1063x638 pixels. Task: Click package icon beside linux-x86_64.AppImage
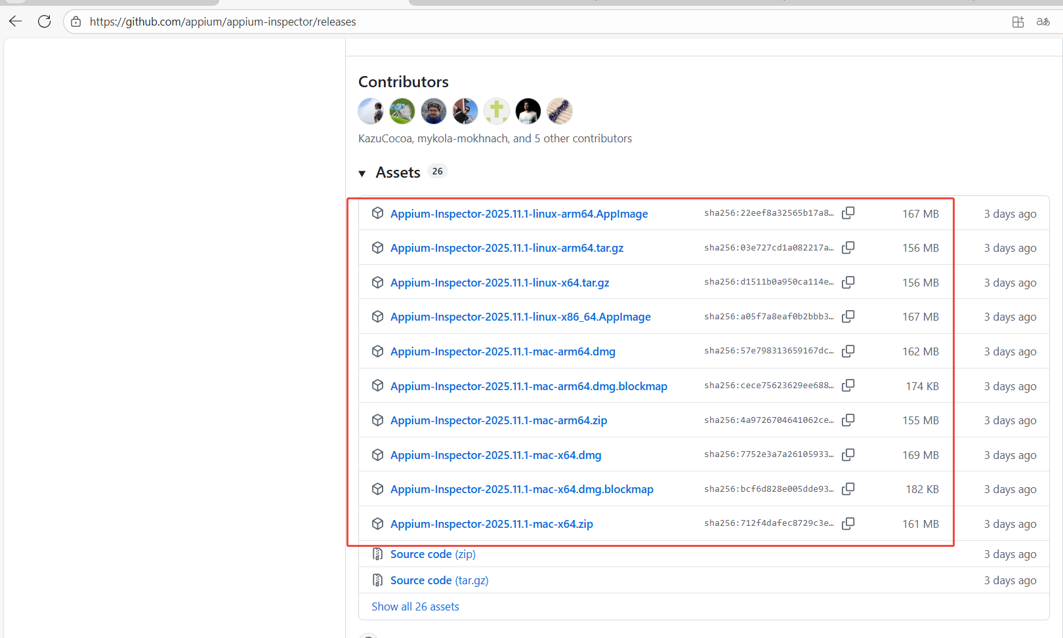pyautogui.click(x=377, y=316)
